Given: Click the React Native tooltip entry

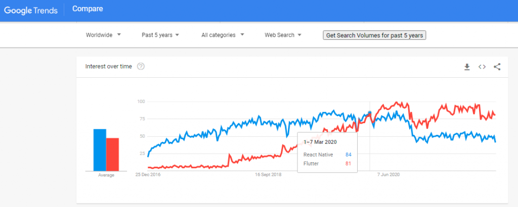Looking at the screenshot, I should [327, 154].
